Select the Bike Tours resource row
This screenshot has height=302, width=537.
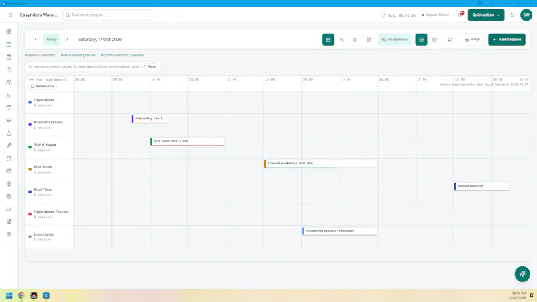(x=49, y=170)
